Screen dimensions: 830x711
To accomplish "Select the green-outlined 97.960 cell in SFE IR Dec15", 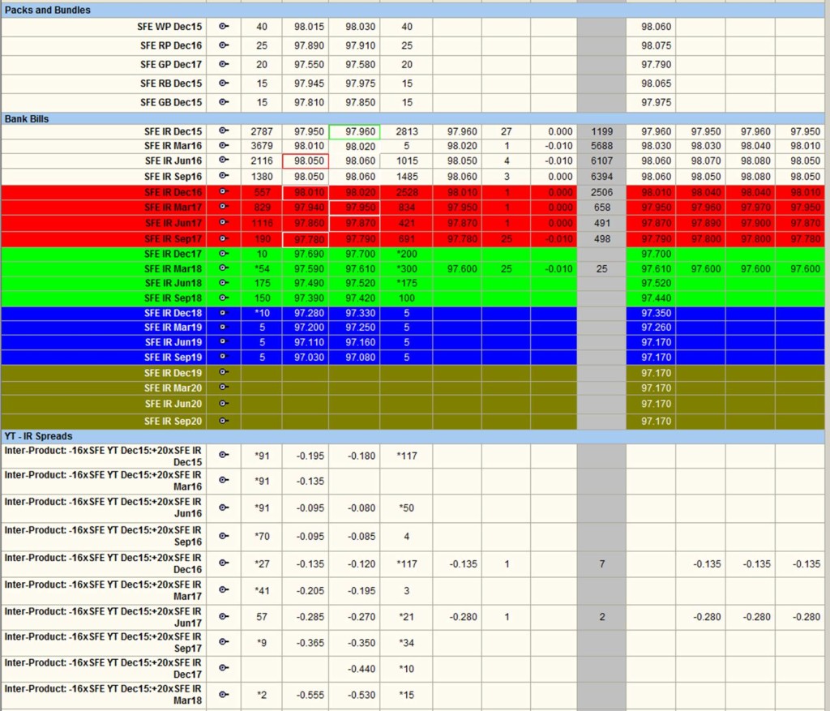I will coord(354,131).
